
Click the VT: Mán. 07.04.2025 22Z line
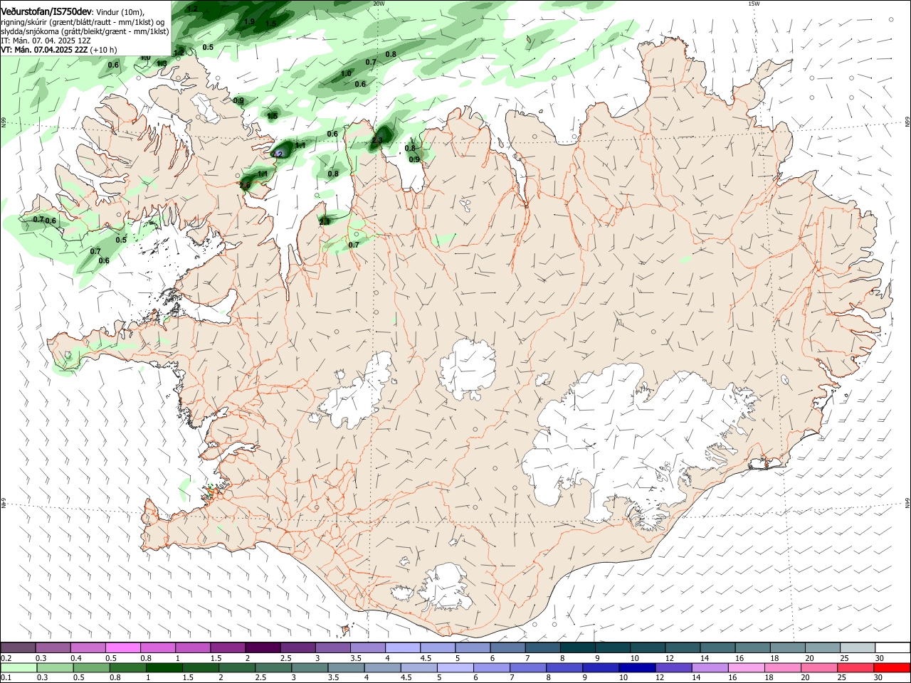click(44, 50)
